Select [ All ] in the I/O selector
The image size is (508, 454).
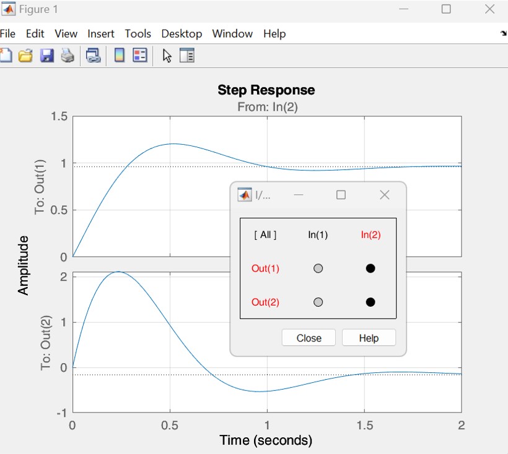265,235
